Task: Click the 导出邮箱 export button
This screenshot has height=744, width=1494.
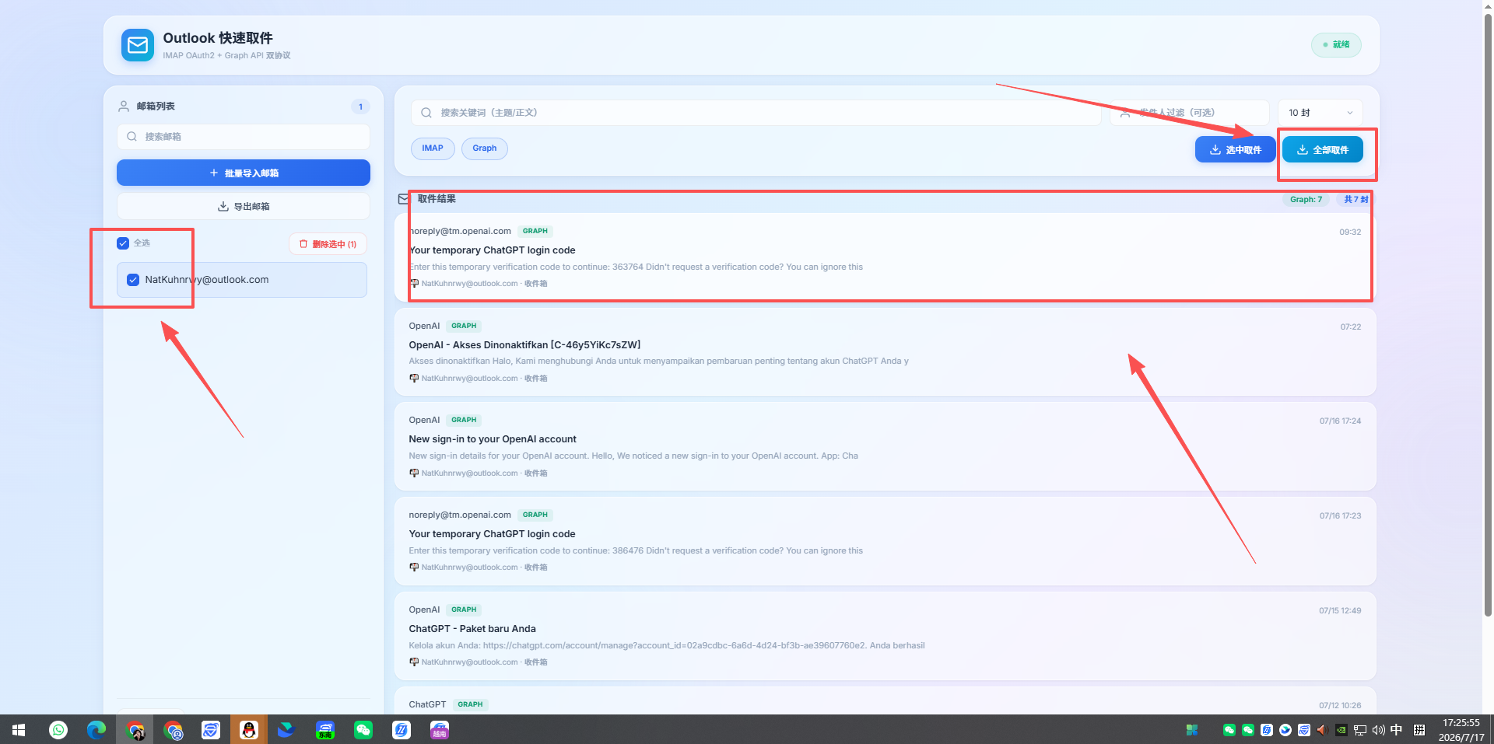Action: tap(244, 206)
